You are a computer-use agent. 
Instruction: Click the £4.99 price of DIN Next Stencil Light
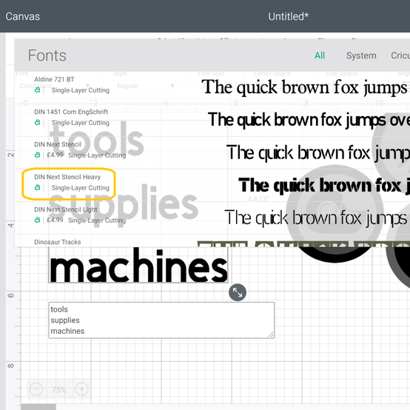click(56, 220)
